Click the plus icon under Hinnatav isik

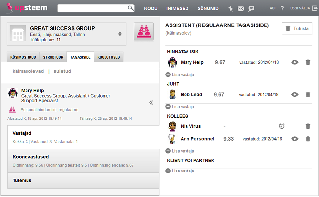(x=168, y=75)
